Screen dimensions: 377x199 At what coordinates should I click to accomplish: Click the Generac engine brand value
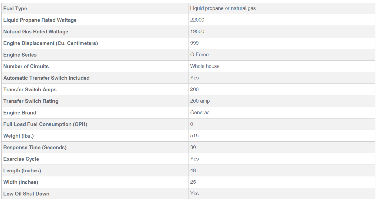click(200, 113)
